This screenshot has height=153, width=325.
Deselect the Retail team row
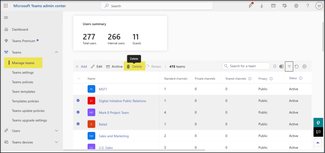pyautogui.click(x=78, y=124)
